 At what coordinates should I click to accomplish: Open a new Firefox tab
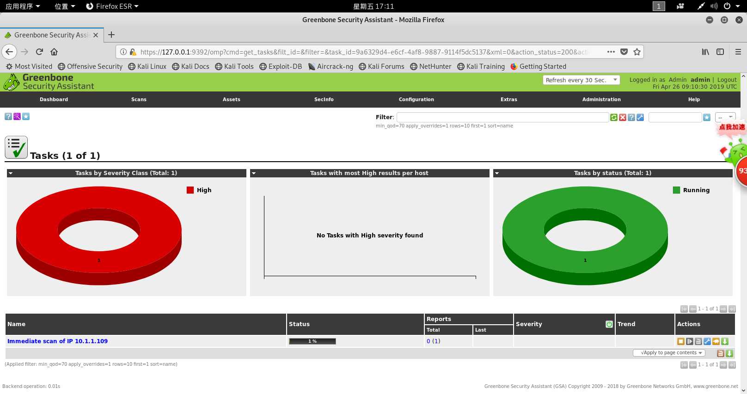[x=111, y=35]
